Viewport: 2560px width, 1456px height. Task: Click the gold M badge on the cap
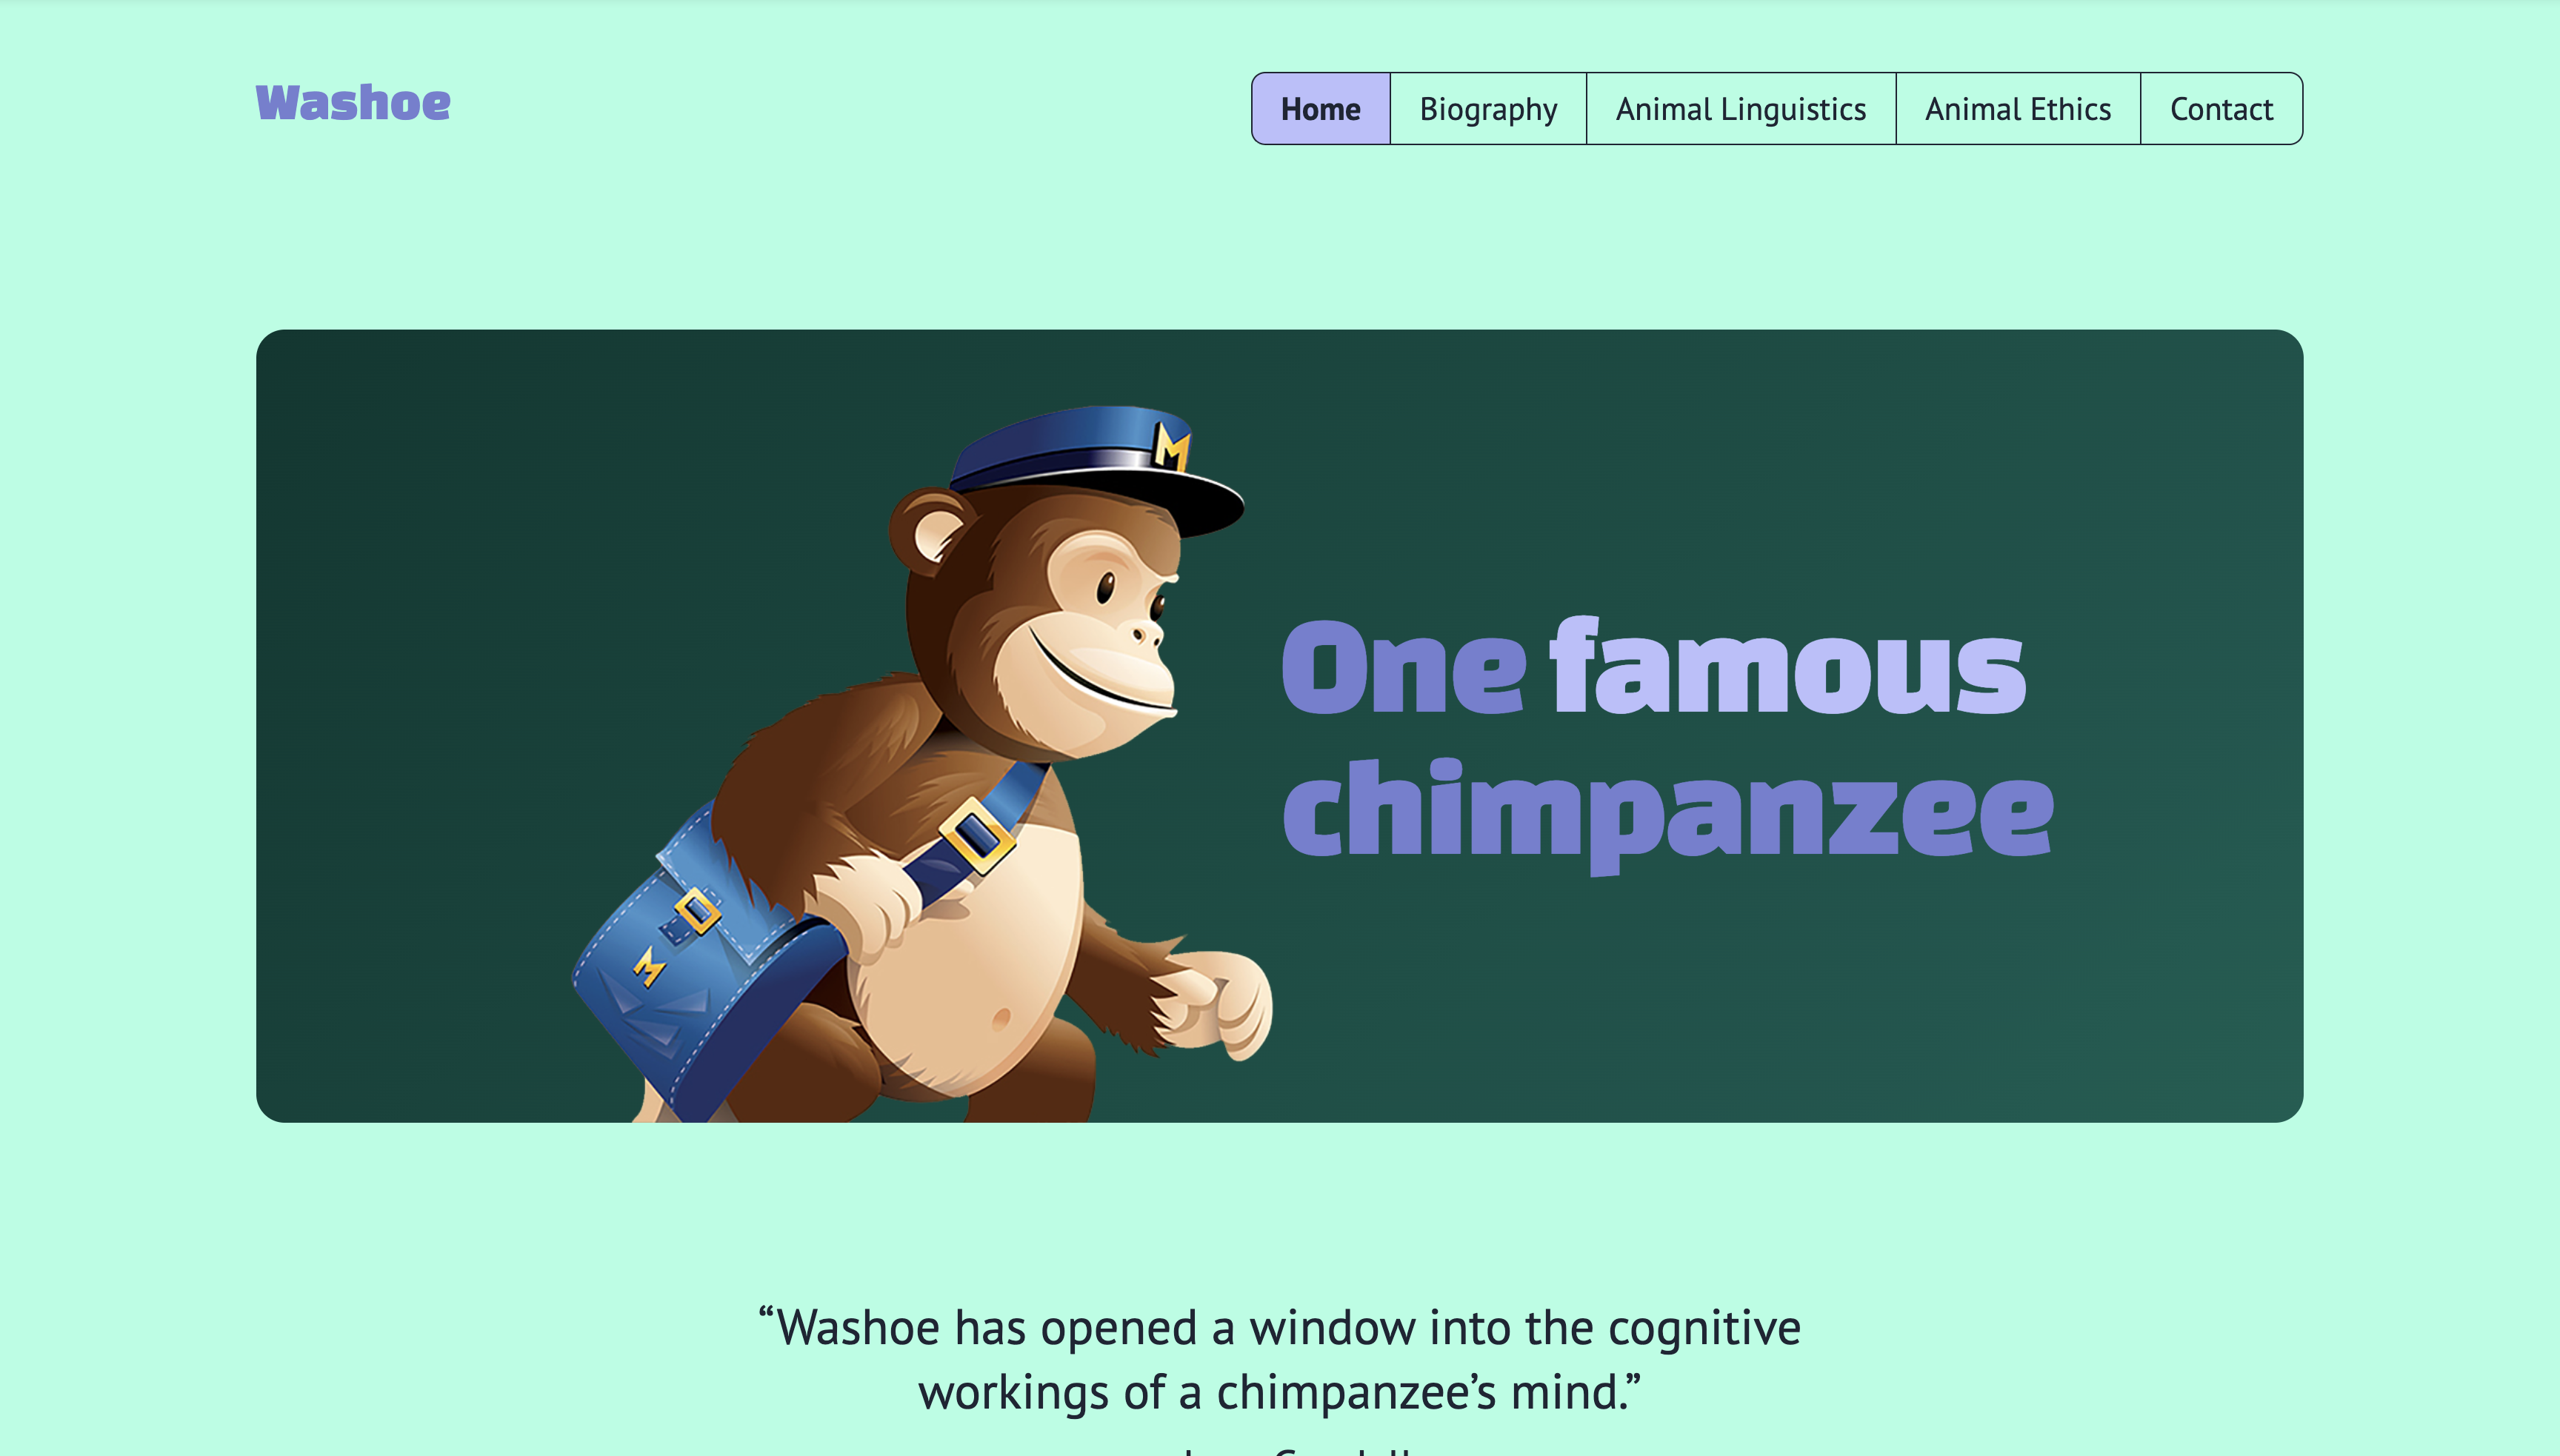(x=1171, y=446)
